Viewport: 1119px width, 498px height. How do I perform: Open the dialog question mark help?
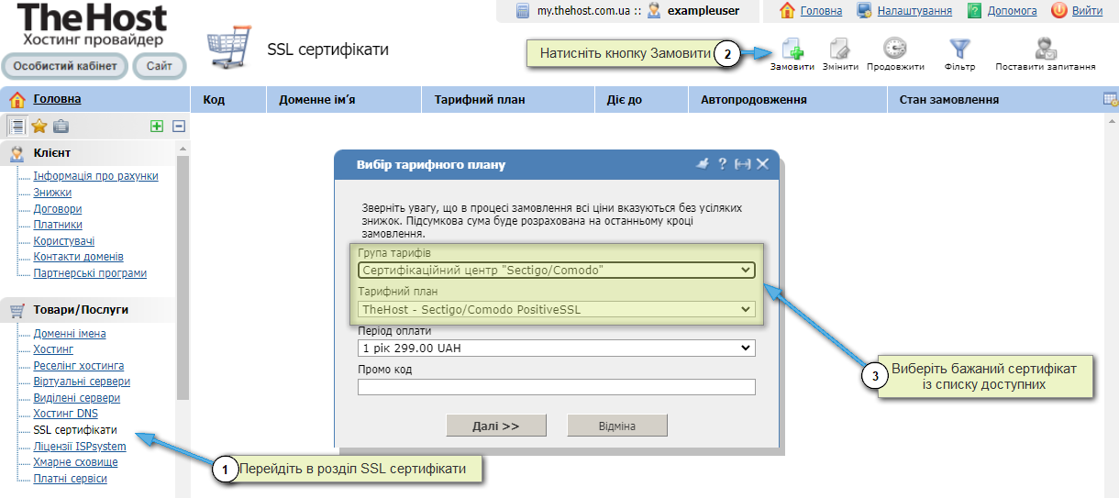pos(723,164)
